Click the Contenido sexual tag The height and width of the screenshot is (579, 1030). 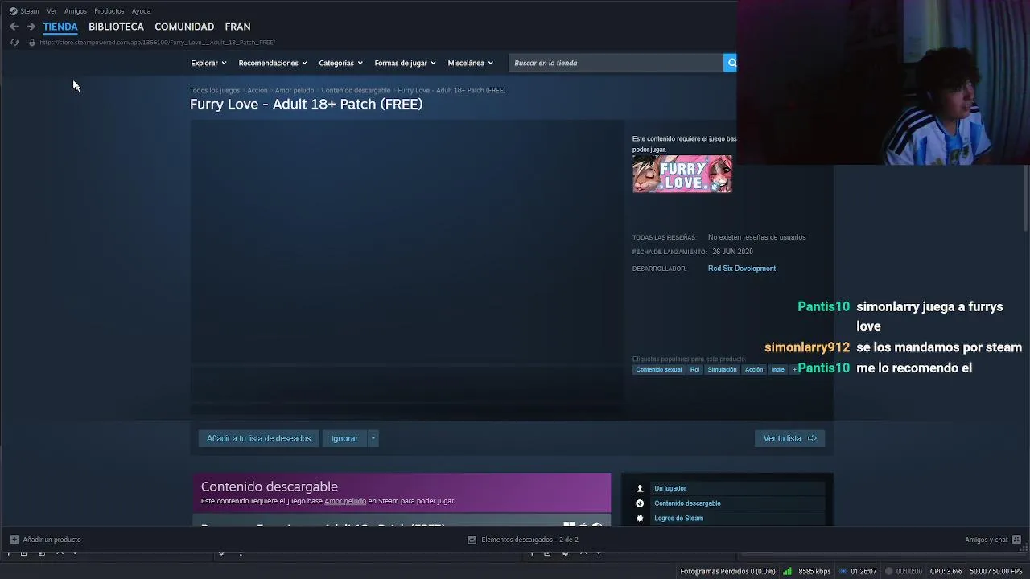tap(659, 370)
